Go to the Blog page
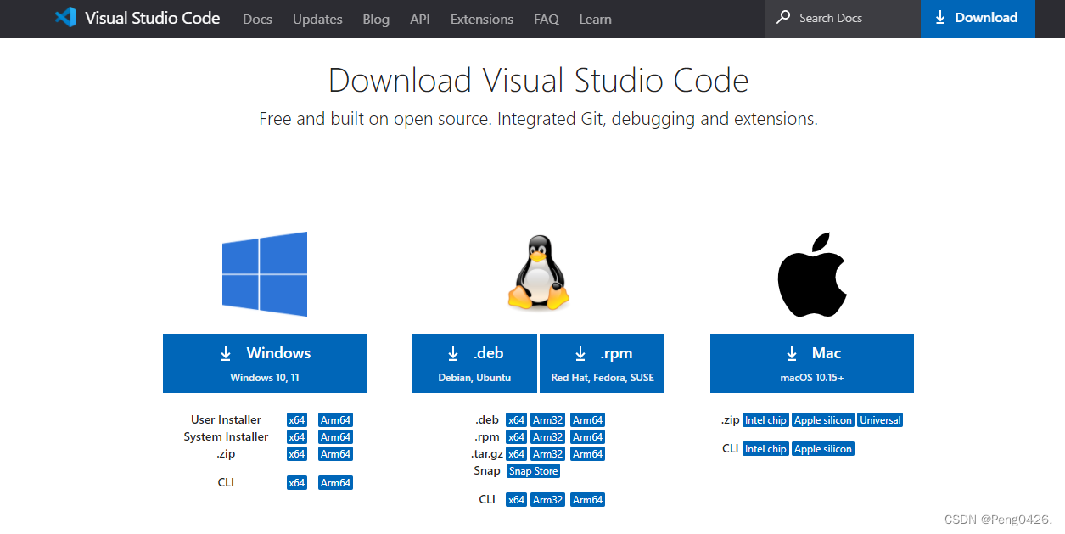1065x534 pixels. [376, 19]
